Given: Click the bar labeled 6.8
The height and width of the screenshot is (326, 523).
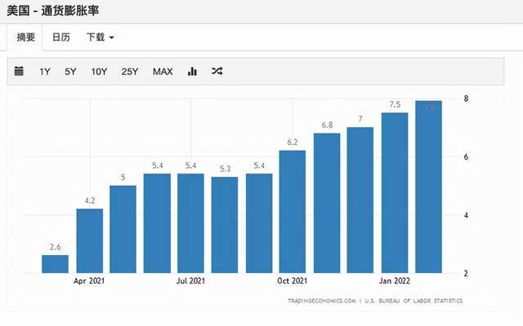Looking at the screenshot, I should click(x=327, y=203).
